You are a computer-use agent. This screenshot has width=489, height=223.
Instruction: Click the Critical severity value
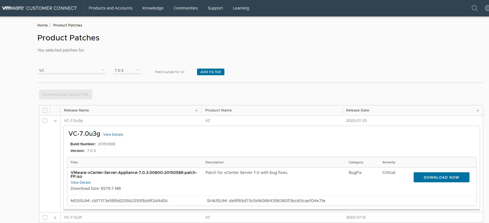click(x=389, y=173)
